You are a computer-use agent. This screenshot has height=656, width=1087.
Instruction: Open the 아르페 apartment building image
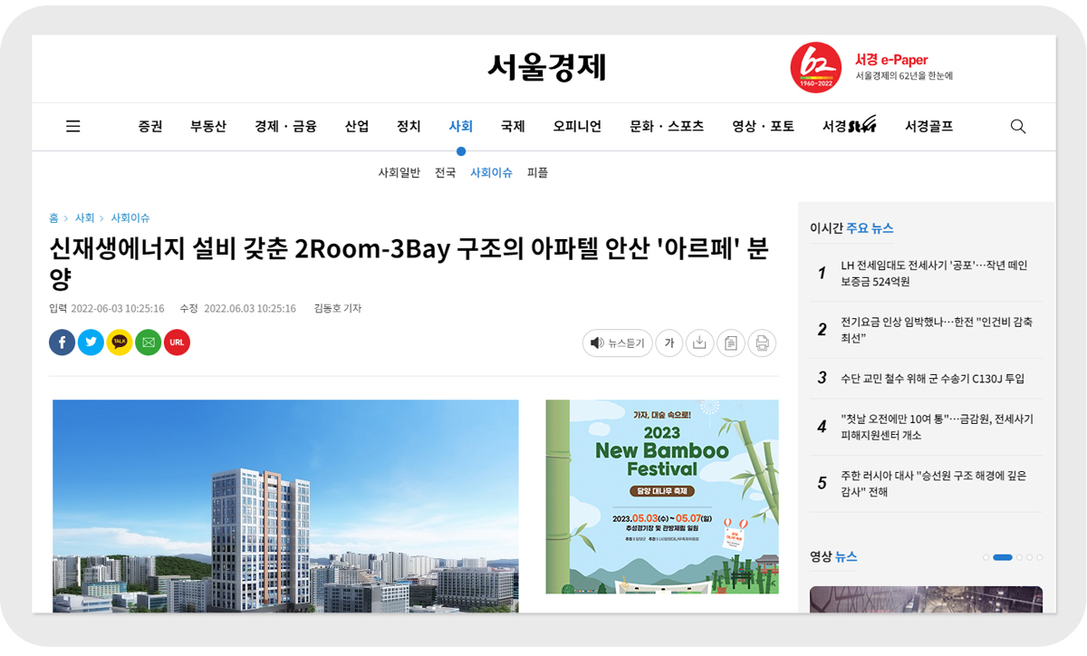[285, 506]
